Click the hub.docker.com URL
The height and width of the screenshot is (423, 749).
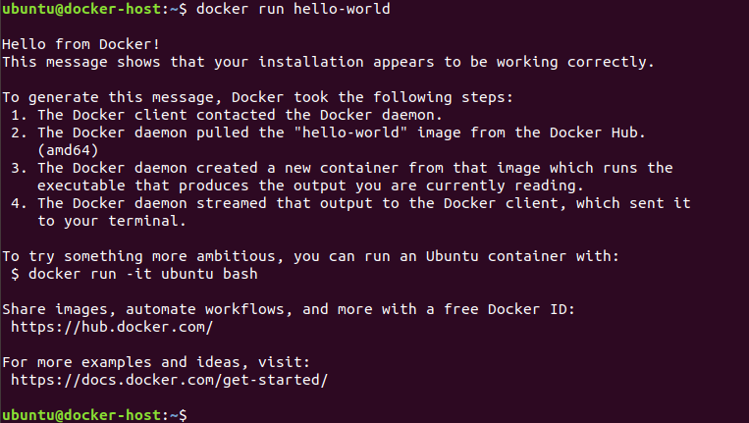[x=112, y=327]
